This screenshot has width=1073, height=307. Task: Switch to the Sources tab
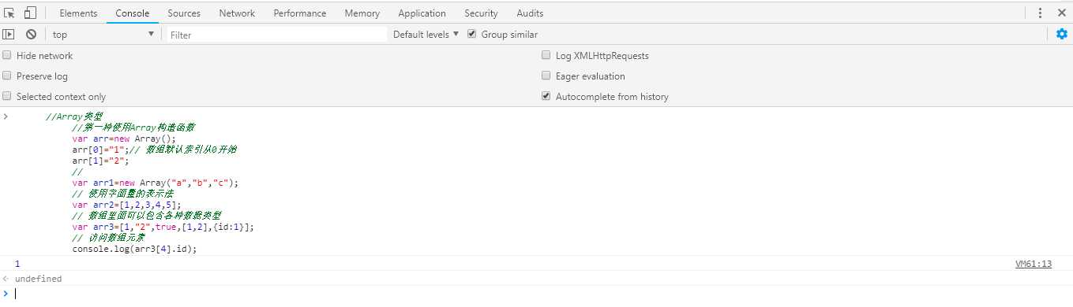[184, 13]
